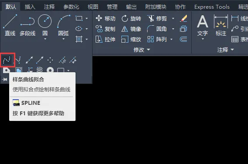248x164 pixels.
Task: Click the 圆角 (Fillet) tool
Action: 157,29
